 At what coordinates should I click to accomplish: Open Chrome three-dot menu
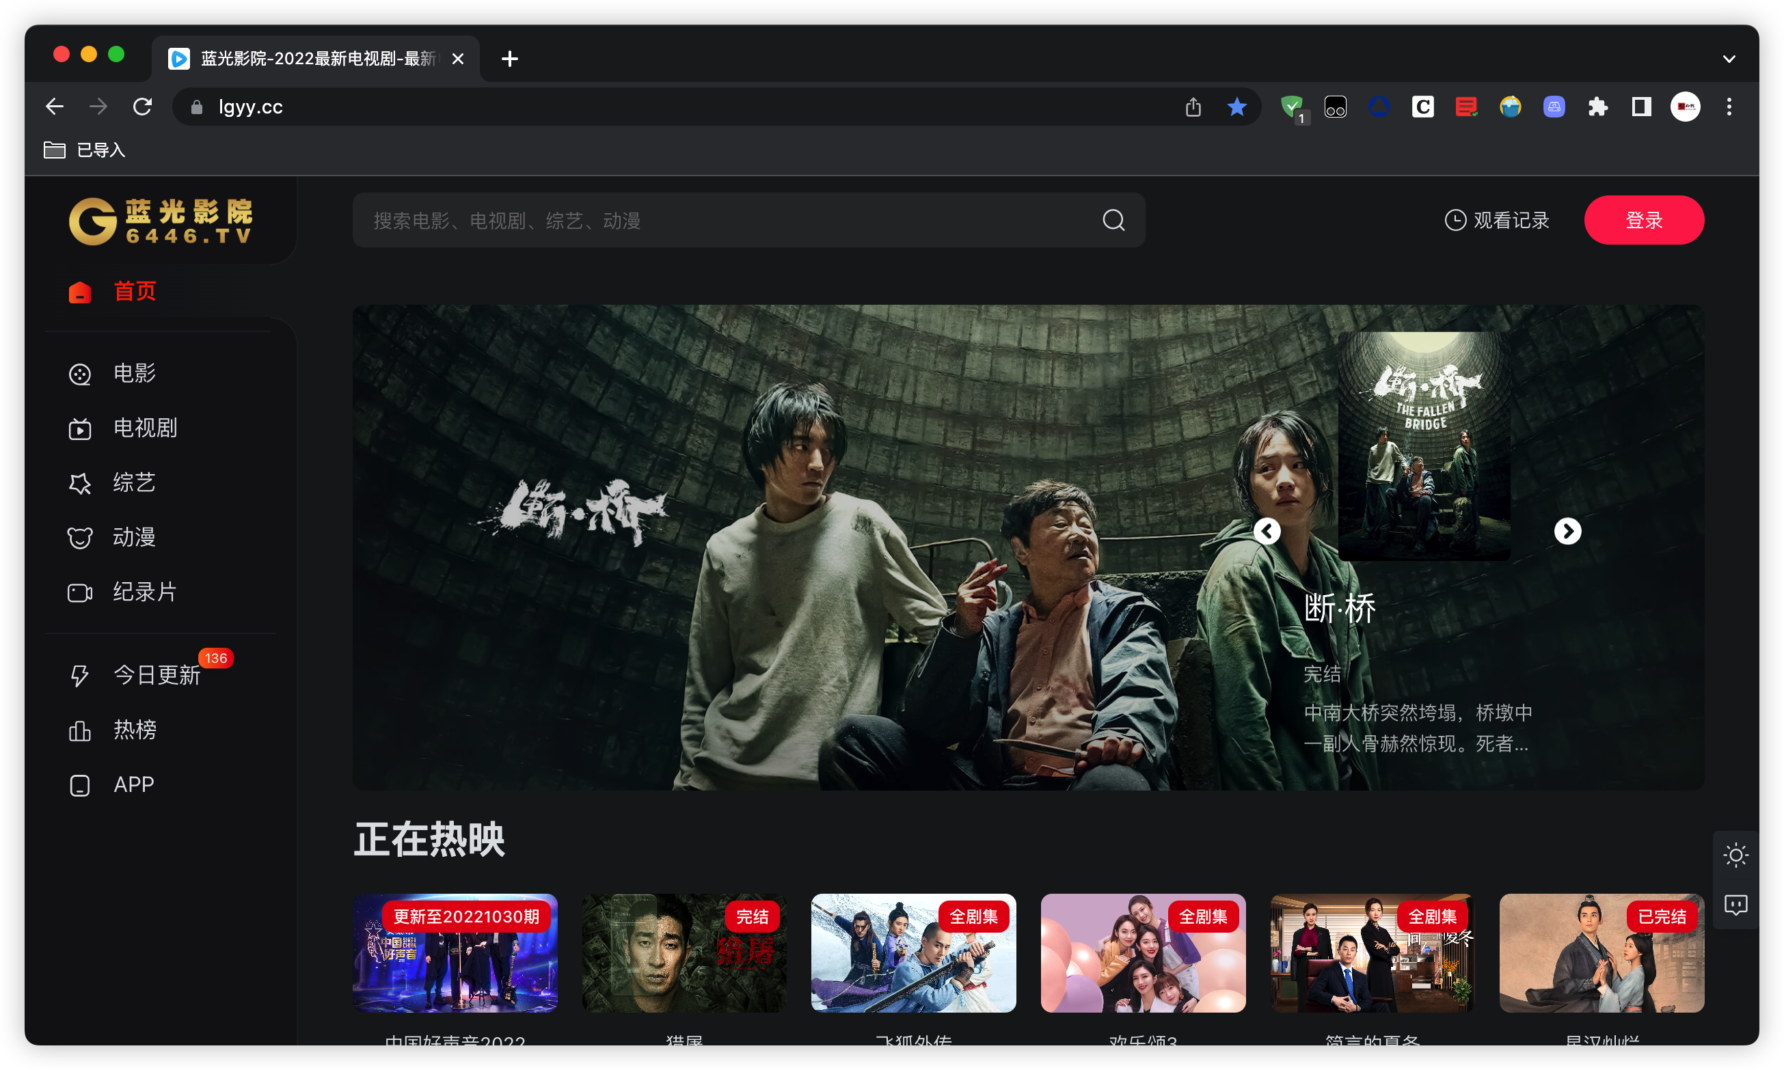(x=1729, y=107)
